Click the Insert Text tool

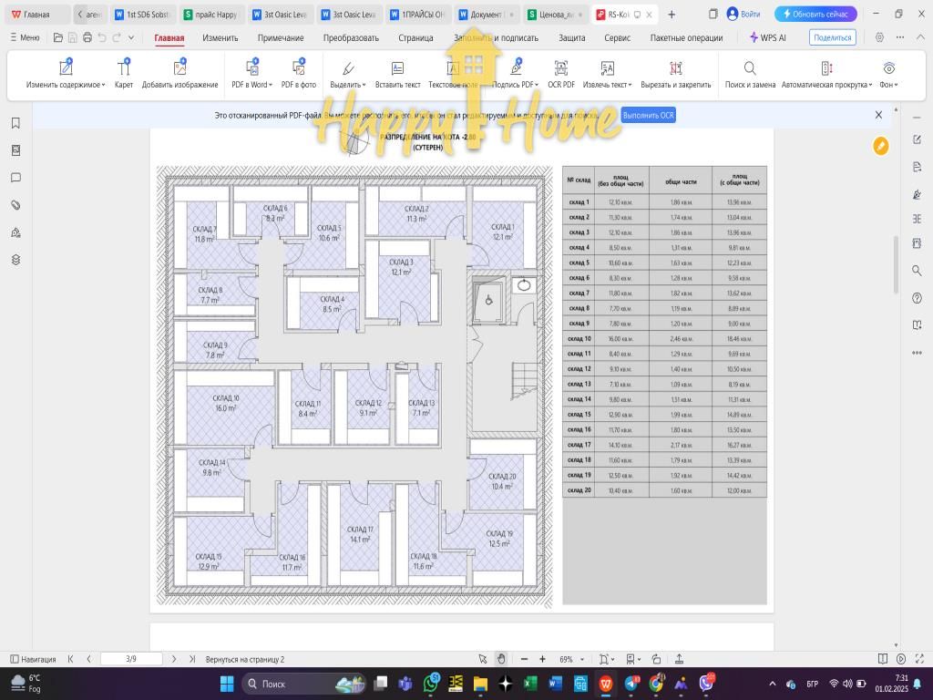tap(397, 69)
